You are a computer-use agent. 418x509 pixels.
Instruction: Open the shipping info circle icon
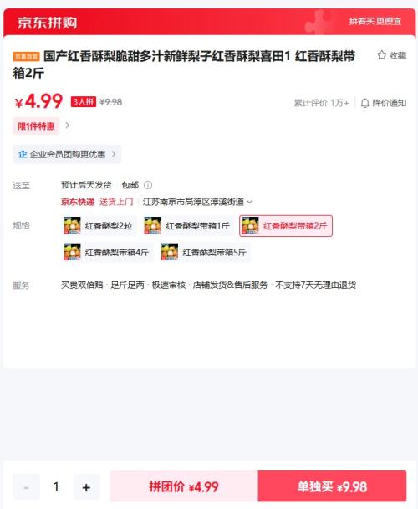pos(147,185)
